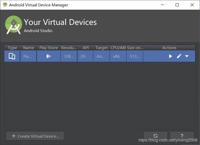The width and height of the screenshot is (200, 145).
Task: Sort by the Type column header
Action: click(12, 48)
